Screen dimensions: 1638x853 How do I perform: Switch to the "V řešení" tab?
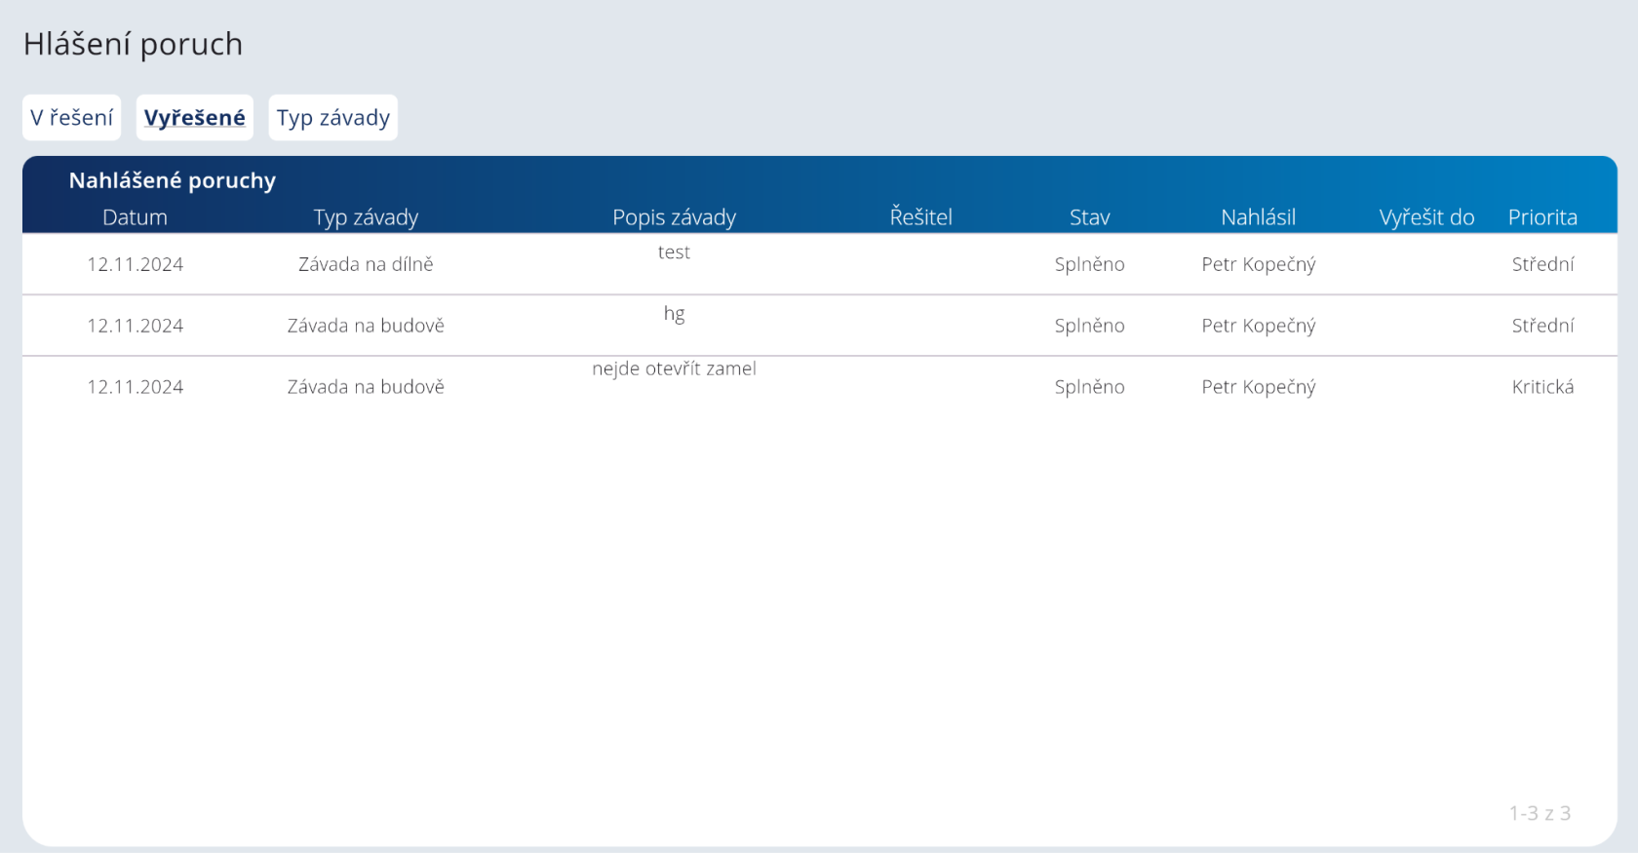(x=71, y=118)
